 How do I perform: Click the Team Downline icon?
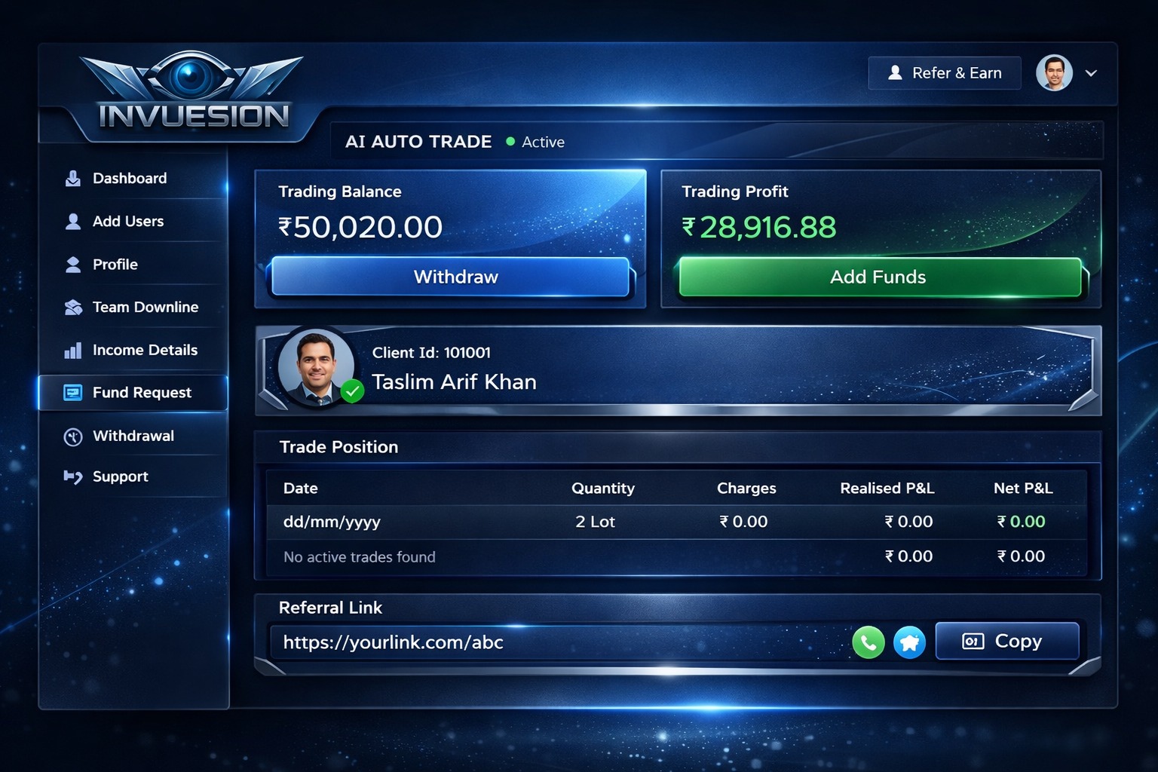point(73,308)
